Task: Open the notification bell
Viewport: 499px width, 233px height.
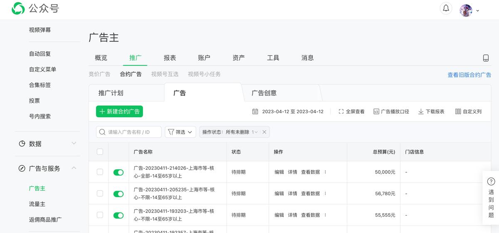Action: pyautogui.click(x=446, y=8)
